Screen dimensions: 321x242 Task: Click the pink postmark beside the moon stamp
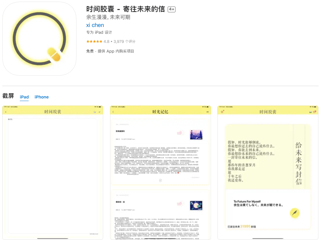(x=180, y=203)
